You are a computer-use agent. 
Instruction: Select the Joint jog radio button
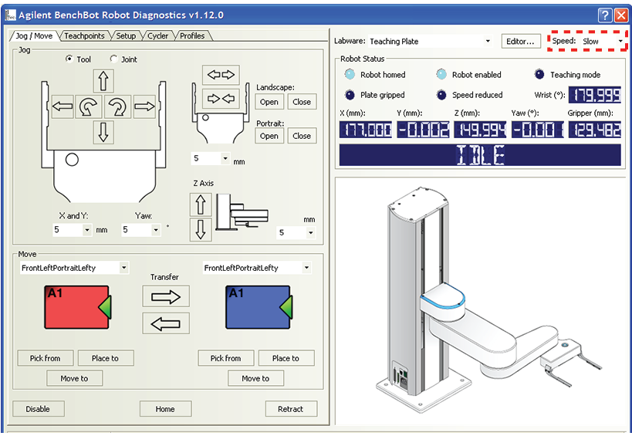(x=114, y=59)
